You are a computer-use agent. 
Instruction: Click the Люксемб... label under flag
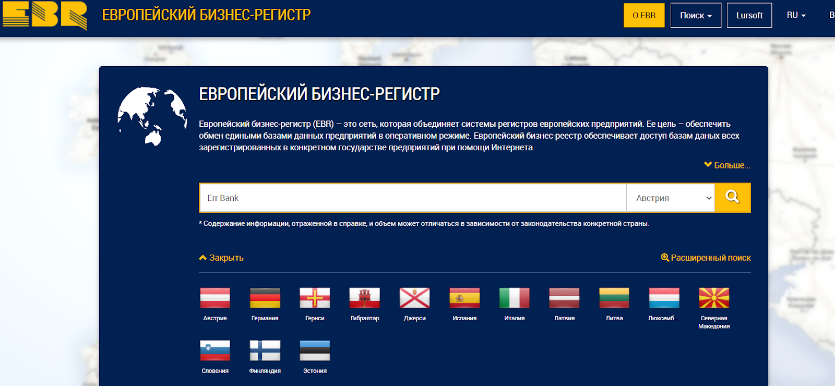click(x=663, y=318)
